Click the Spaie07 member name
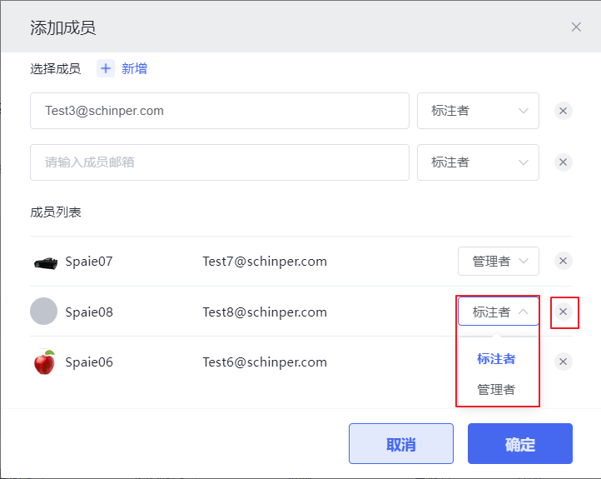 [x=89, y=262]
